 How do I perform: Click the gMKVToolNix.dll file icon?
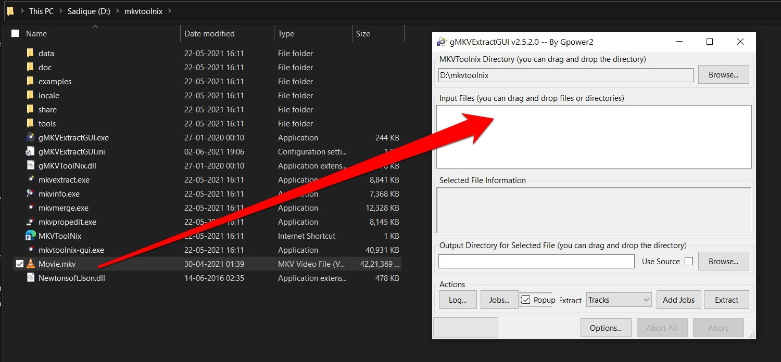click(30, 165)
